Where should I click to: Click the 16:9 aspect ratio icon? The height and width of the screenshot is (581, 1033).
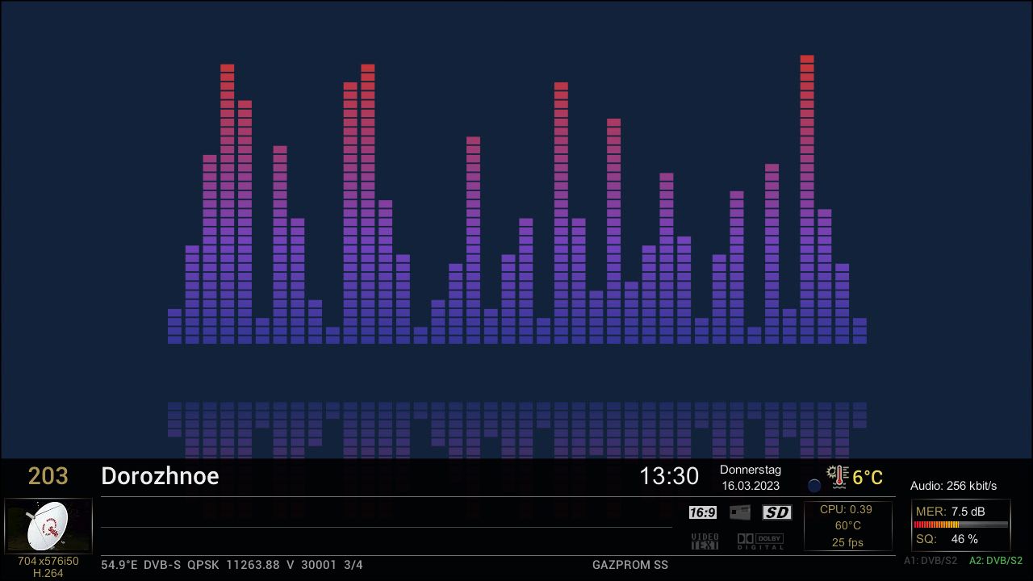click(x=702, y=512)
